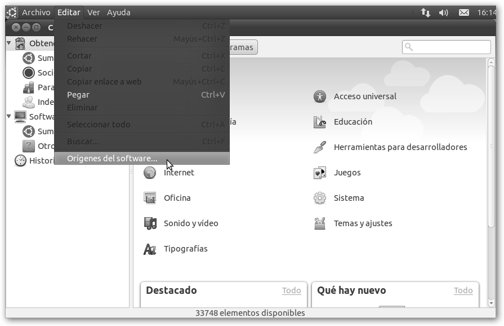Click the Herramientas para desarrolladores brush icon
The image size is (504, 326).
[x=320, y=147]
